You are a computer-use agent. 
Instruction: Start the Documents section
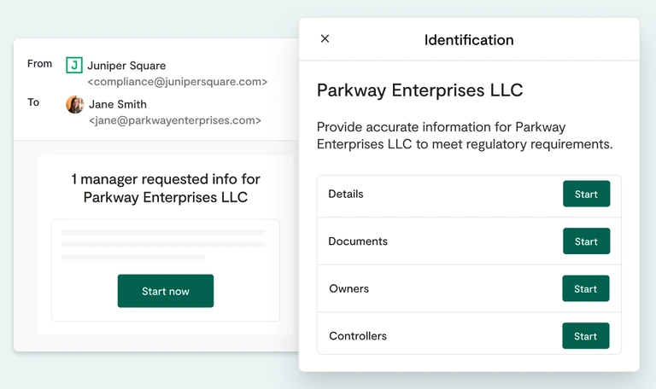pos(586,241)
